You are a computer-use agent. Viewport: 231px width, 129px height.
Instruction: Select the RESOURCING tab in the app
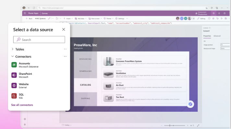[85, 59]
